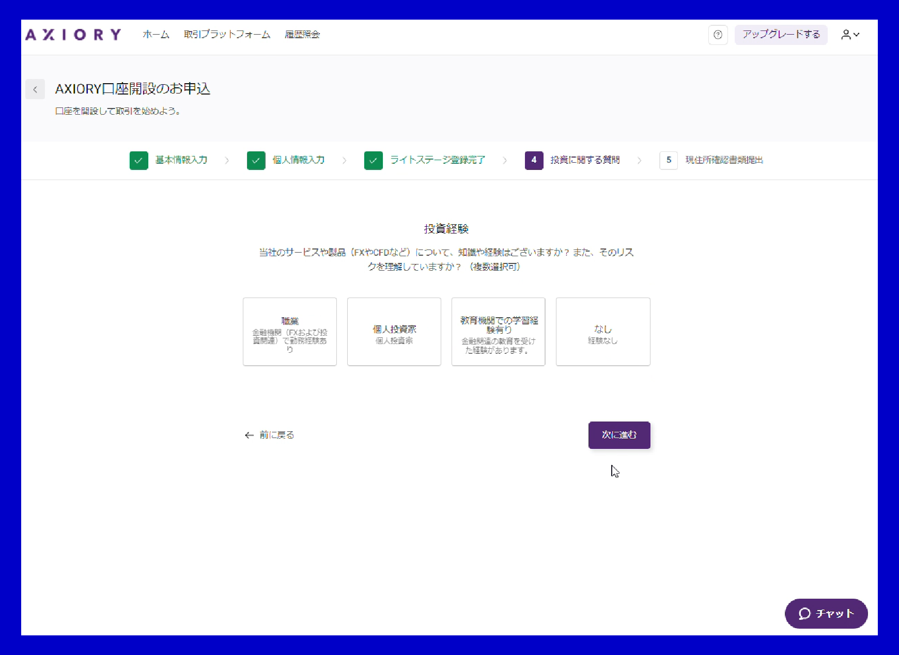Click the AXIORY logo
899x655 pixels.
pyautogui.click(x=73, y=35)
